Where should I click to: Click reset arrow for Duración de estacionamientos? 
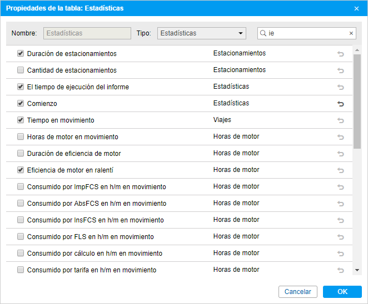(341, 54)
